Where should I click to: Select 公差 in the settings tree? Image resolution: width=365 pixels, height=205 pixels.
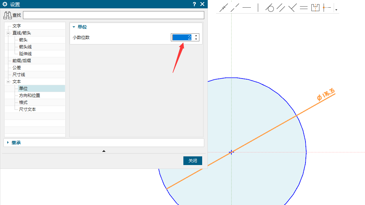click(17, 68)
